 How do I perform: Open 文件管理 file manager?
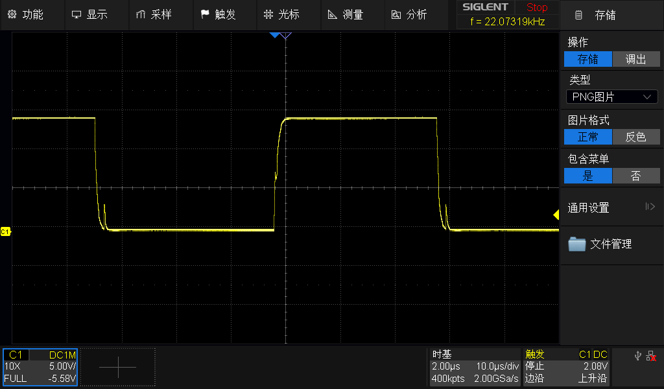click(x=612, y=244)
